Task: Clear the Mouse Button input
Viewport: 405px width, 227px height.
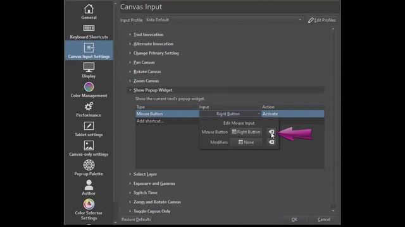Action: (271, 132)
